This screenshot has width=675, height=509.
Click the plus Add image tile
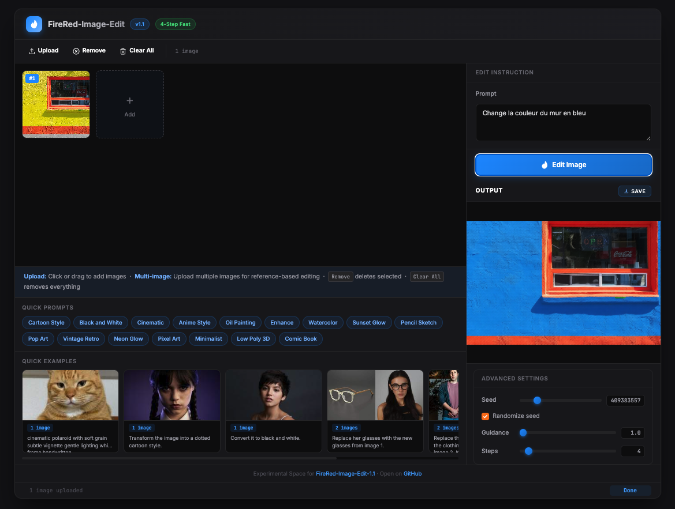point(129,104)
